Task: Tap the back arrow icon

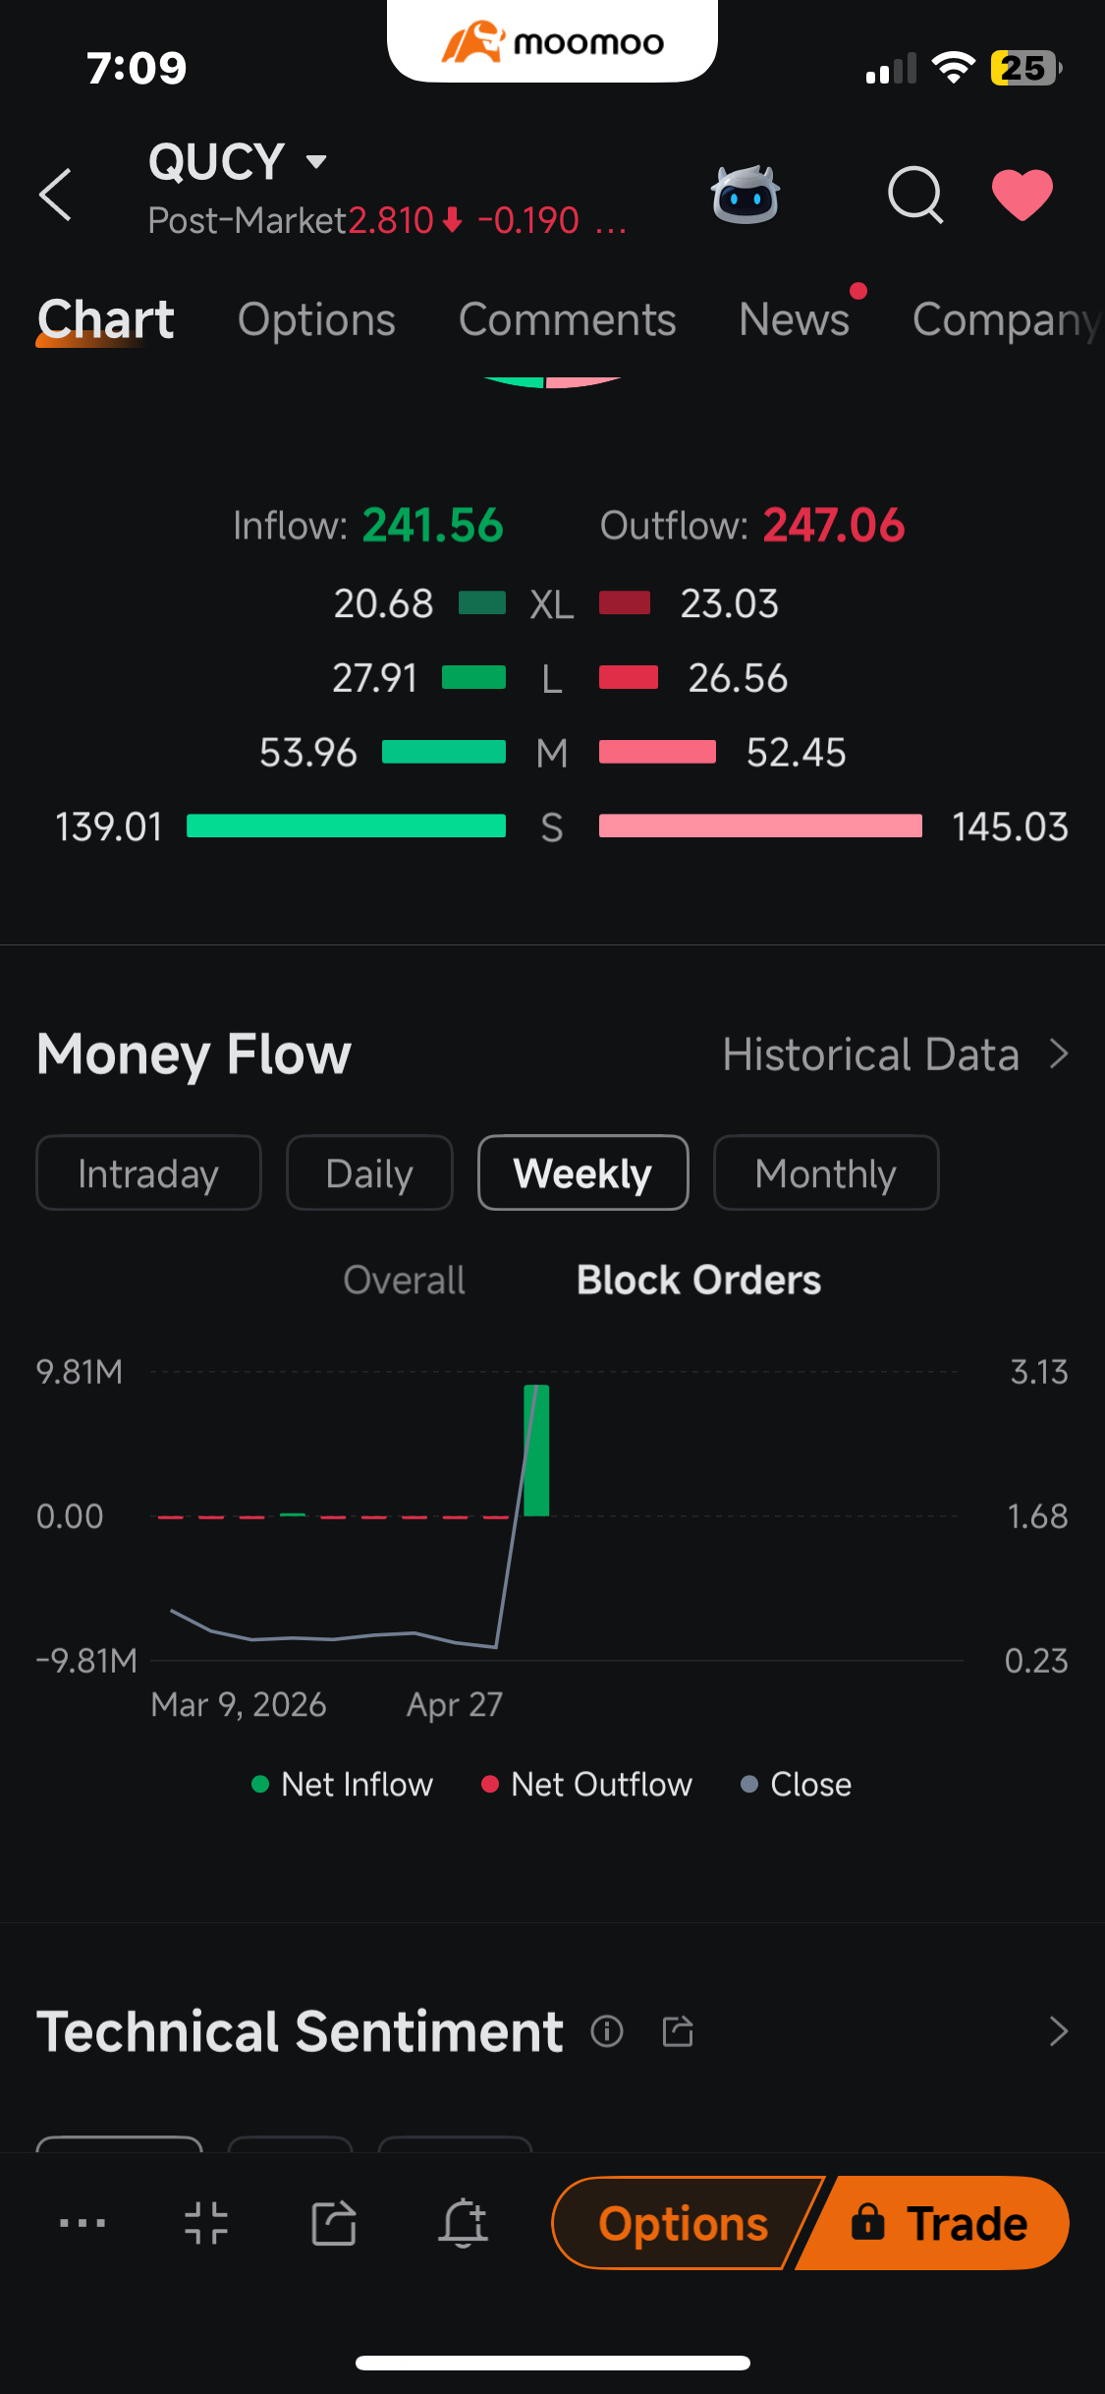Action: click(55, 195)
